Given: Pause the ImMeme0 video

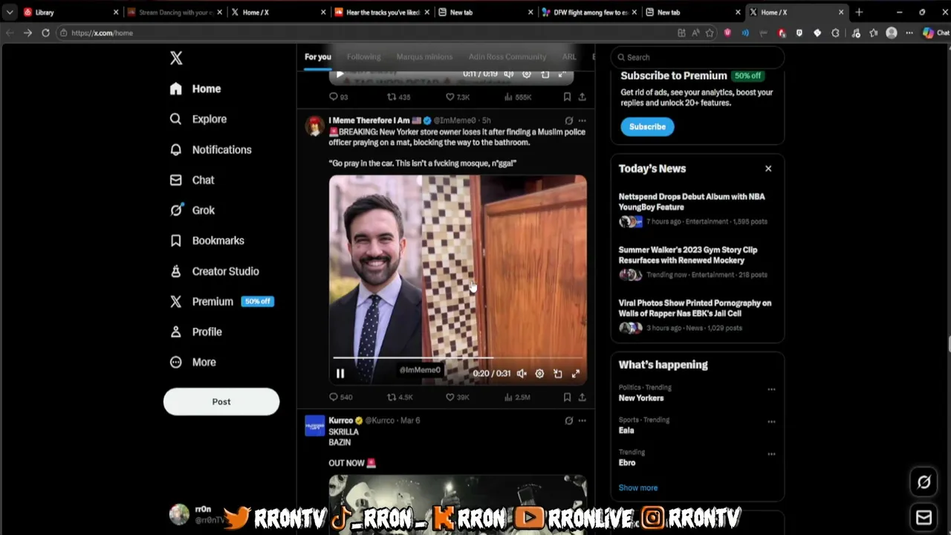Looking at the screenshot, I should click(340, 374).
